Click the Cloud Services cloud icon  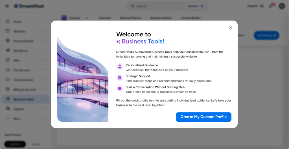pos(8,80)
